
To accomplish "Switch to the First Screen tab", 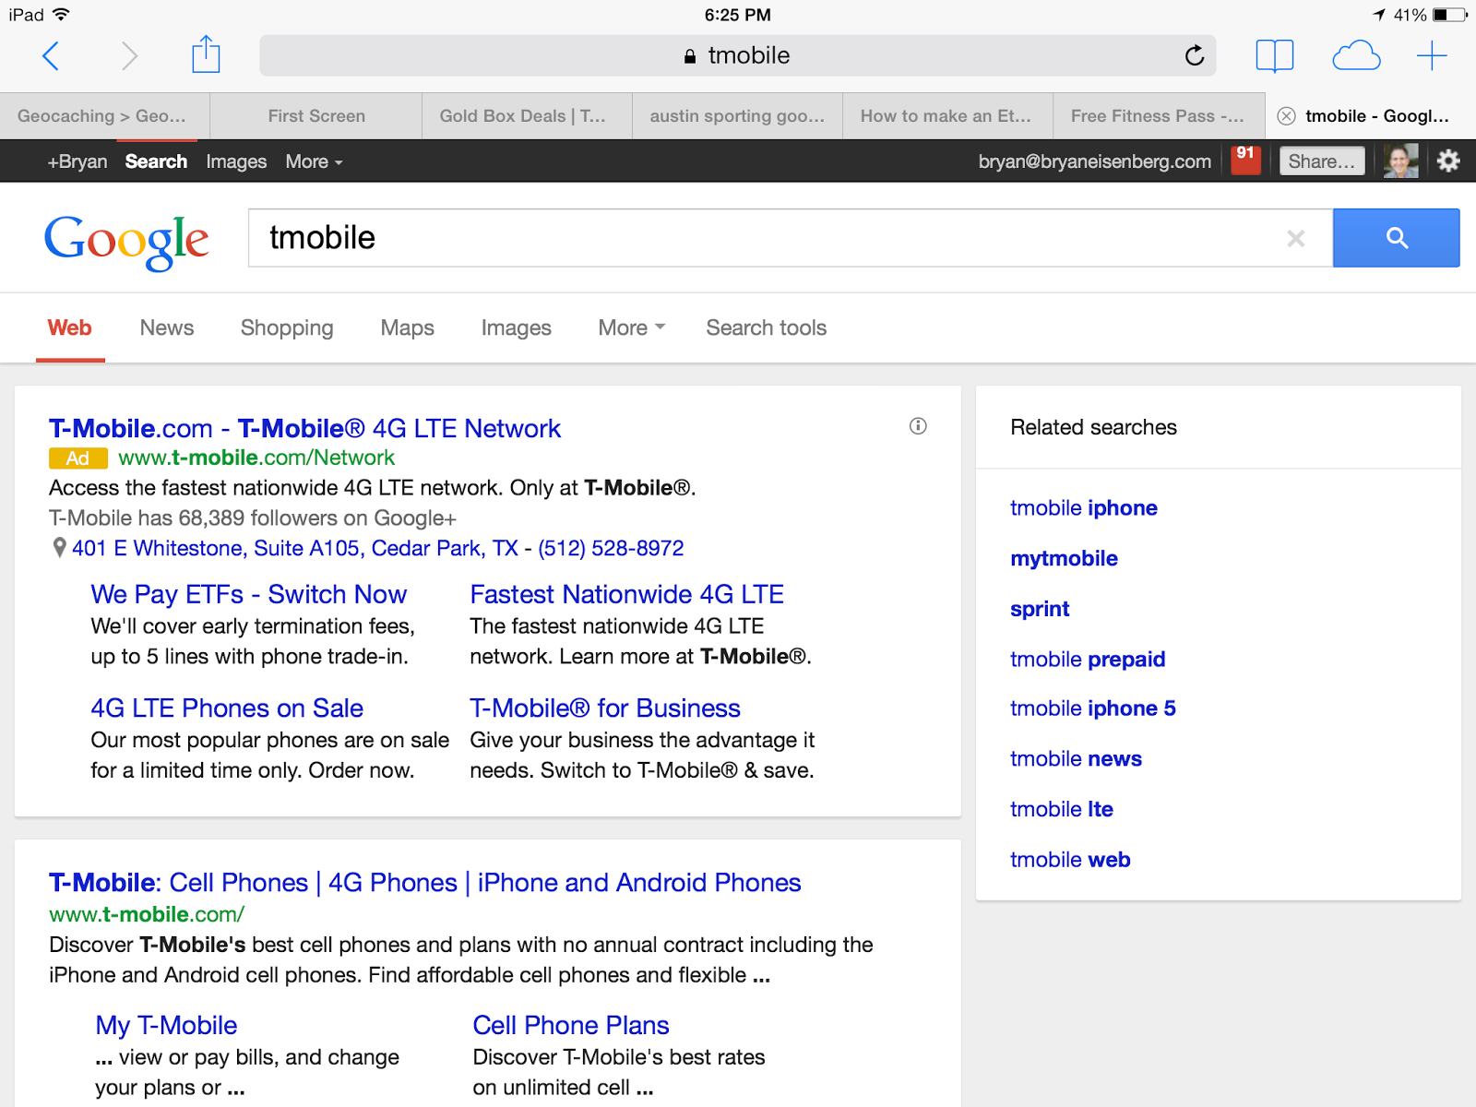I will pyautogui.click(x=316, y=116).
